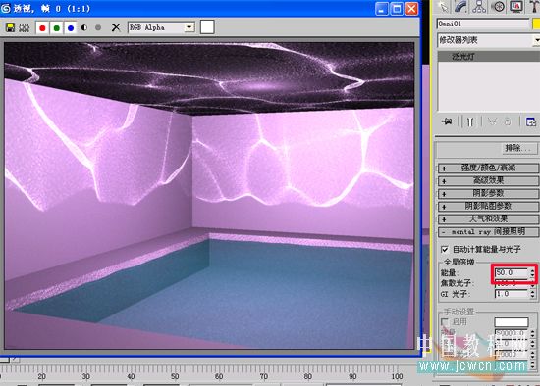The width and height of the screenshot is (540, 386).
Task: Expand the 大气和效果 rollout
Action: coord(488,218)
